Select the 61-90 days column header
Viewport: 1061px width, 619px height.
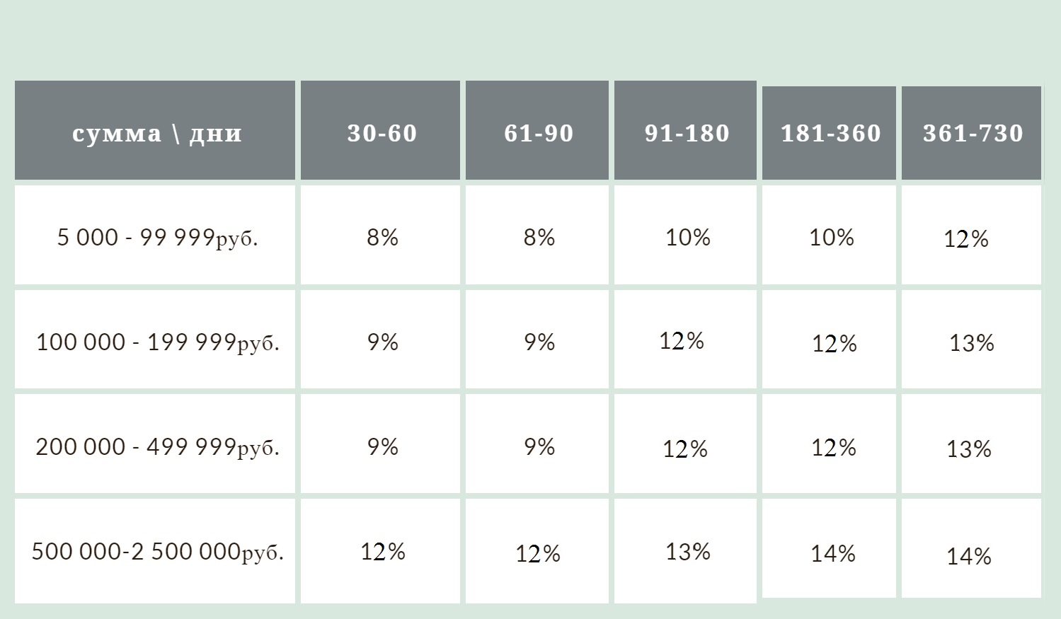tap(537, 130)
